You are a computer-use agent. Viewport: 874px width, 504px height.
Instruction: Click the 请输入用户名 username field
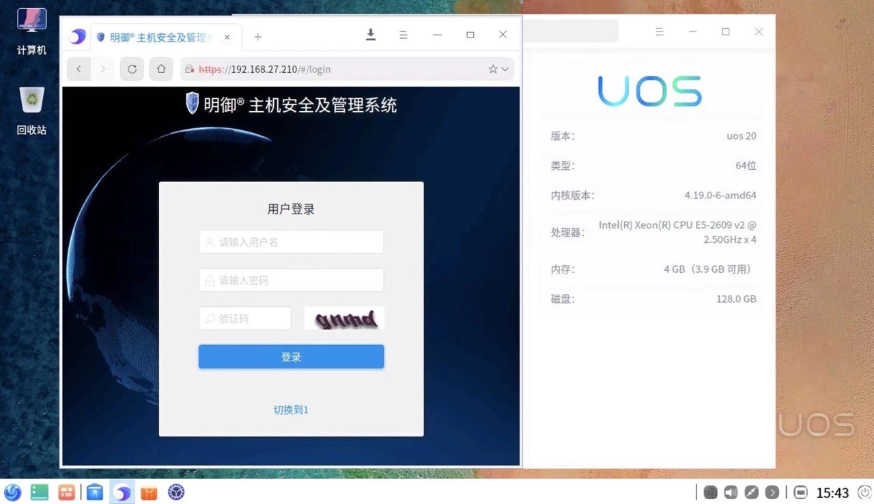click(291, 241)
